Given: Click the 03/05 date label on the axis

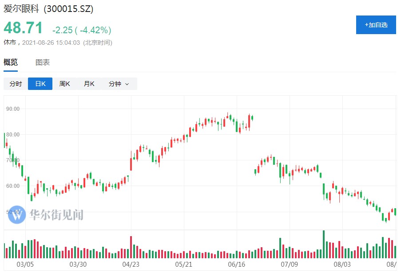Looking at the screenshot, I should coord(25,264).
